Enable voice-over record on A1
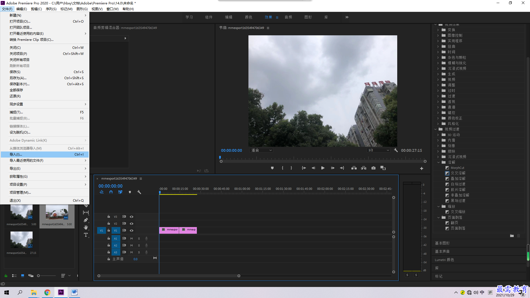 click(x=147, y=238)
